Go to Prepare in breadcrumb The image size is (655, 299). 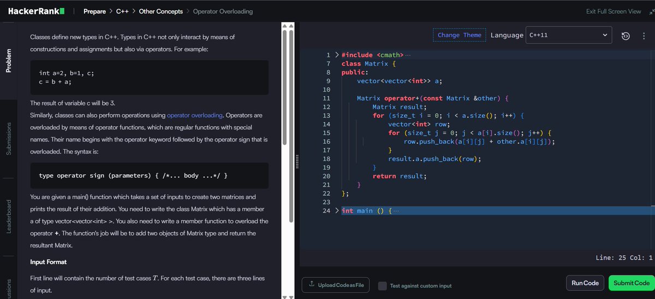94,11
